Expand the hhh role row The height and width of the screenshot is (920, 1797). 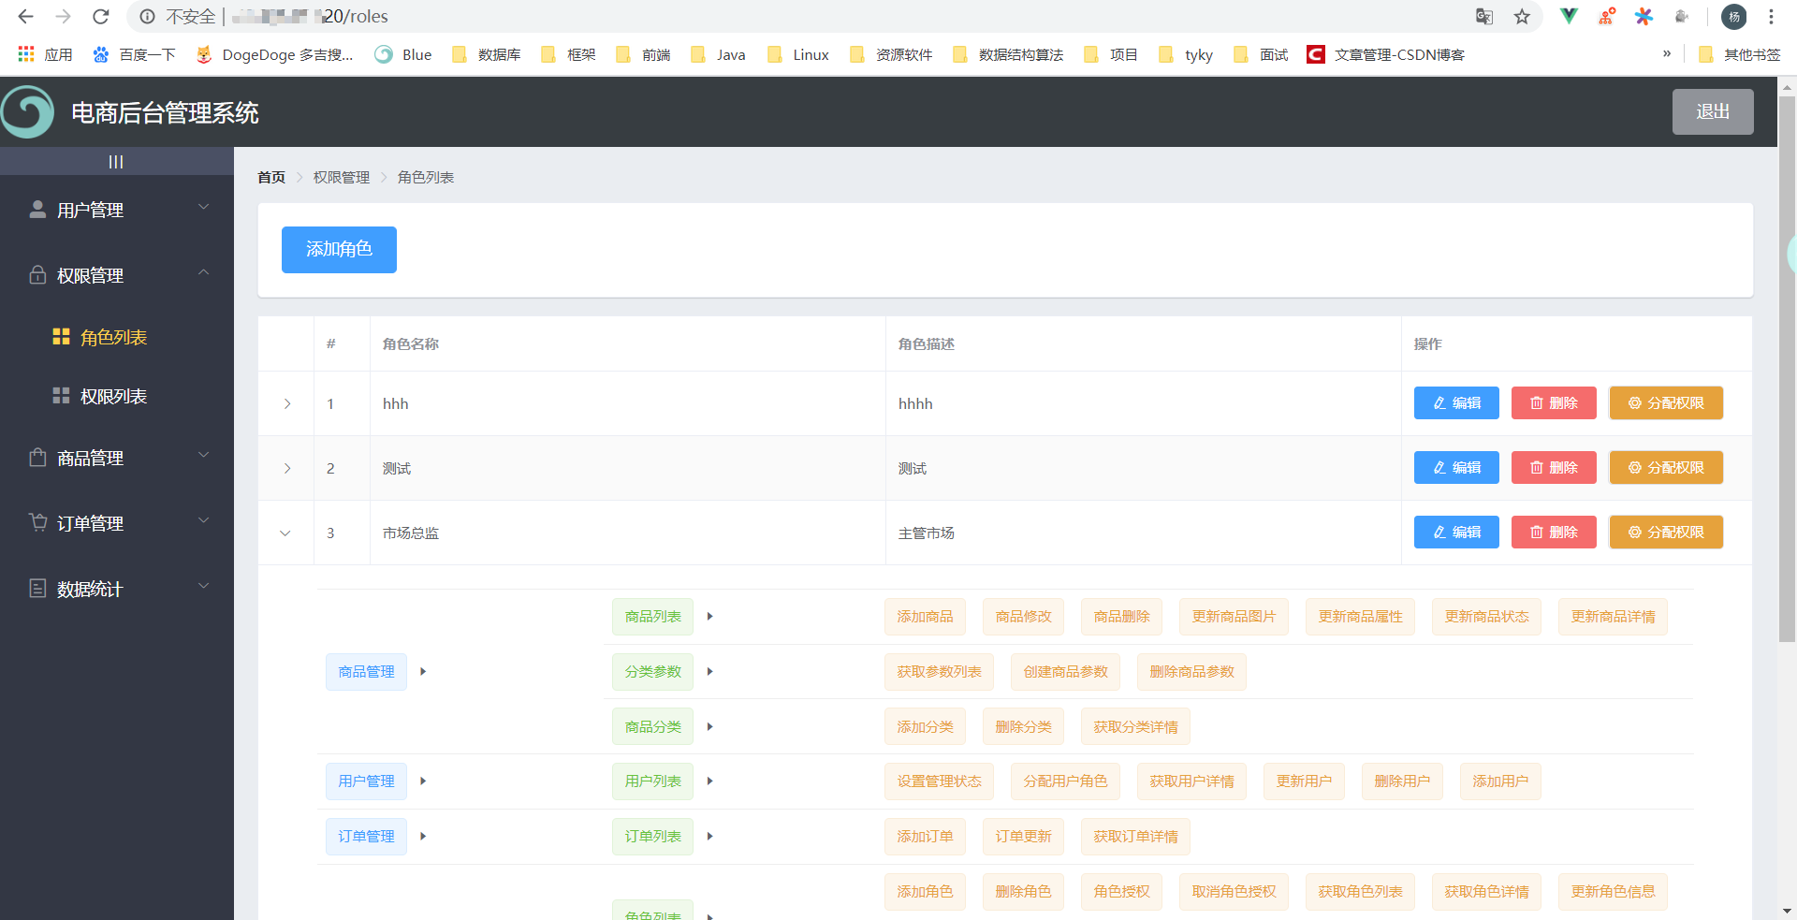tap(286, 403)
